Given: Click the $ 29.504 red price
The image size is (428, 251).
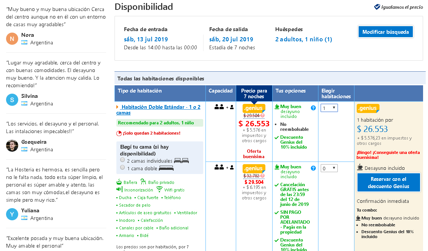Looking at the screenshot, I should (254, 182).
